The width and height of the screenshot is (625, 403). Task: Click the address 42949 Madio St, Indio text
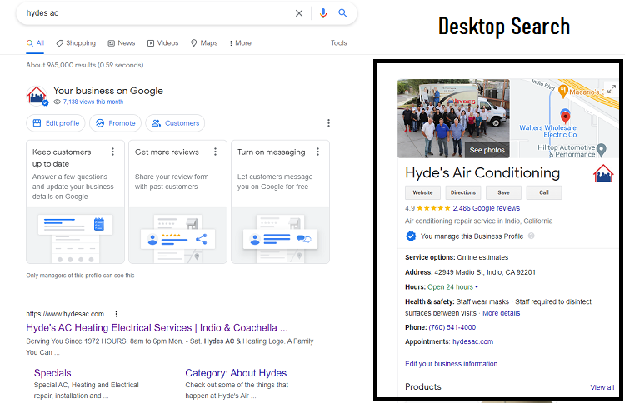click(x=485, y=272)
